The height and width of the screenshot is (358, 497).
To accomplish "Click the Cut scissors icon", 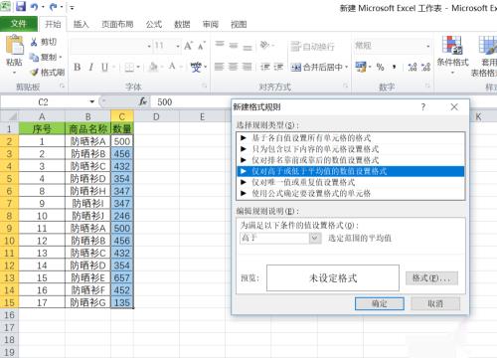I will click(34, 42).
